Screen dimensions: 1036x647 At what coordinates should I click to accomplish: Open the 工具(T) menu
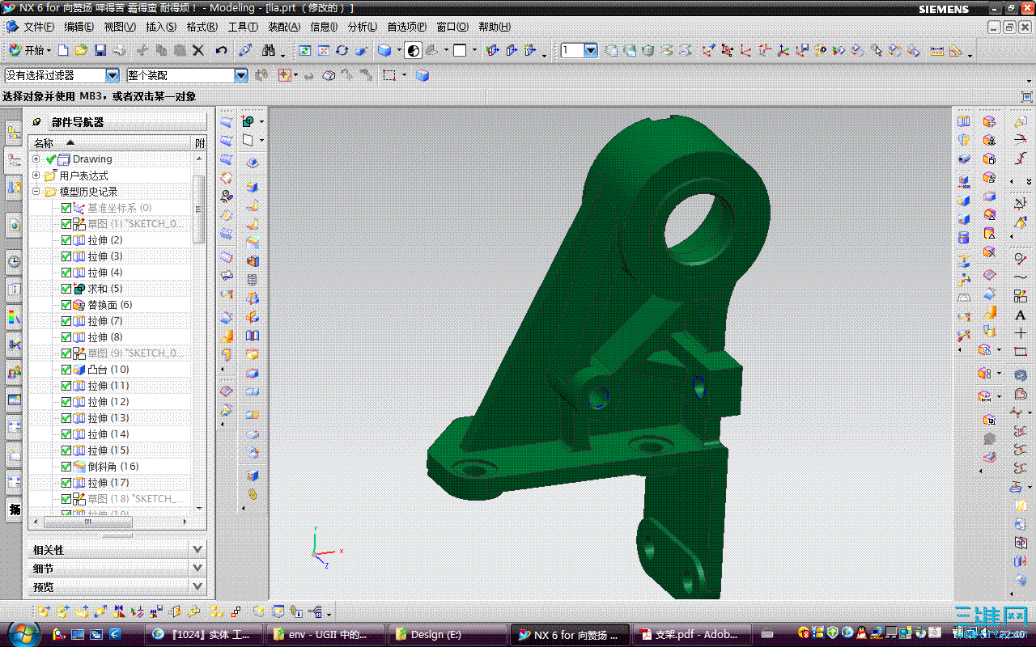click(x=243, y=27)
